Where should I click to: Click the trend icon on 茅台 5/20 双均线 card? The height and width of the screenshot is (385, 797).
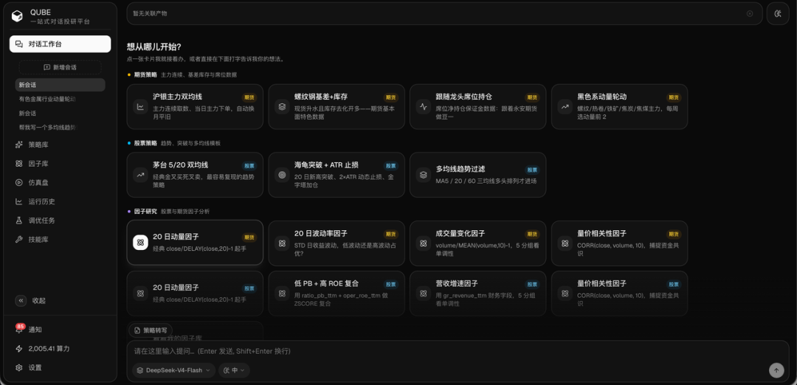[140, 175]
